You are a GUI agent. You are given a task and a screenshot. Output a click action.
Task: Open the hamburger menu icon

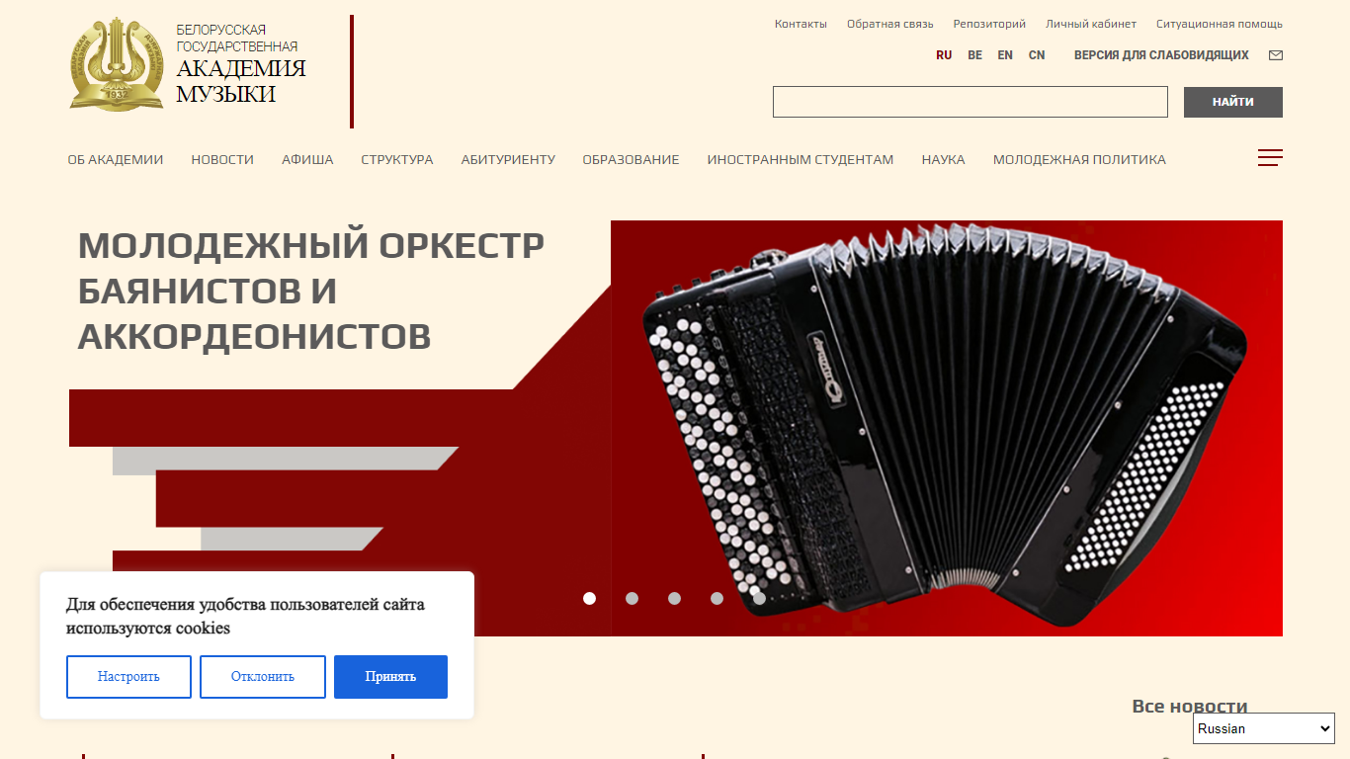click(1270, 158)
